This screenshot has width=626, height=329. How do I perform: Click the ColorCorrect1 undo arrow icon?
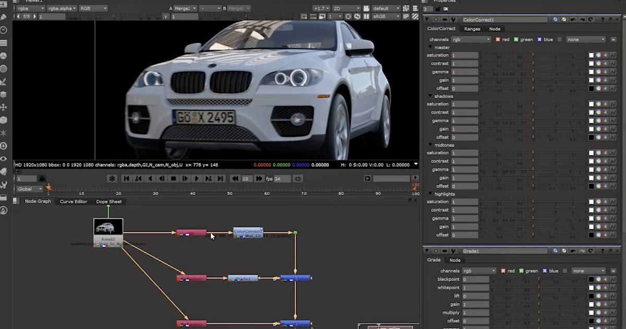573,19
